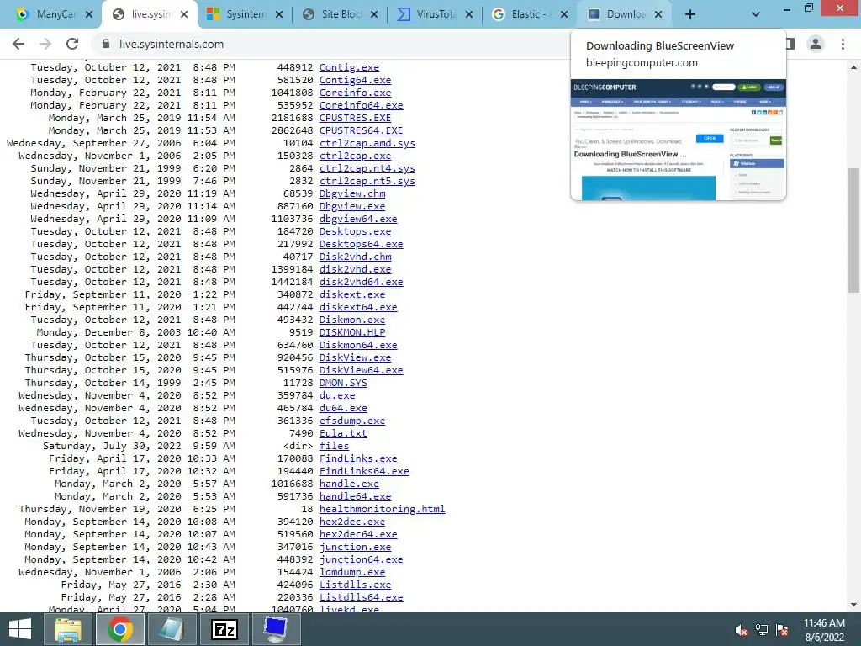Open the Chrome profile avatar menu

pos(816,44)
